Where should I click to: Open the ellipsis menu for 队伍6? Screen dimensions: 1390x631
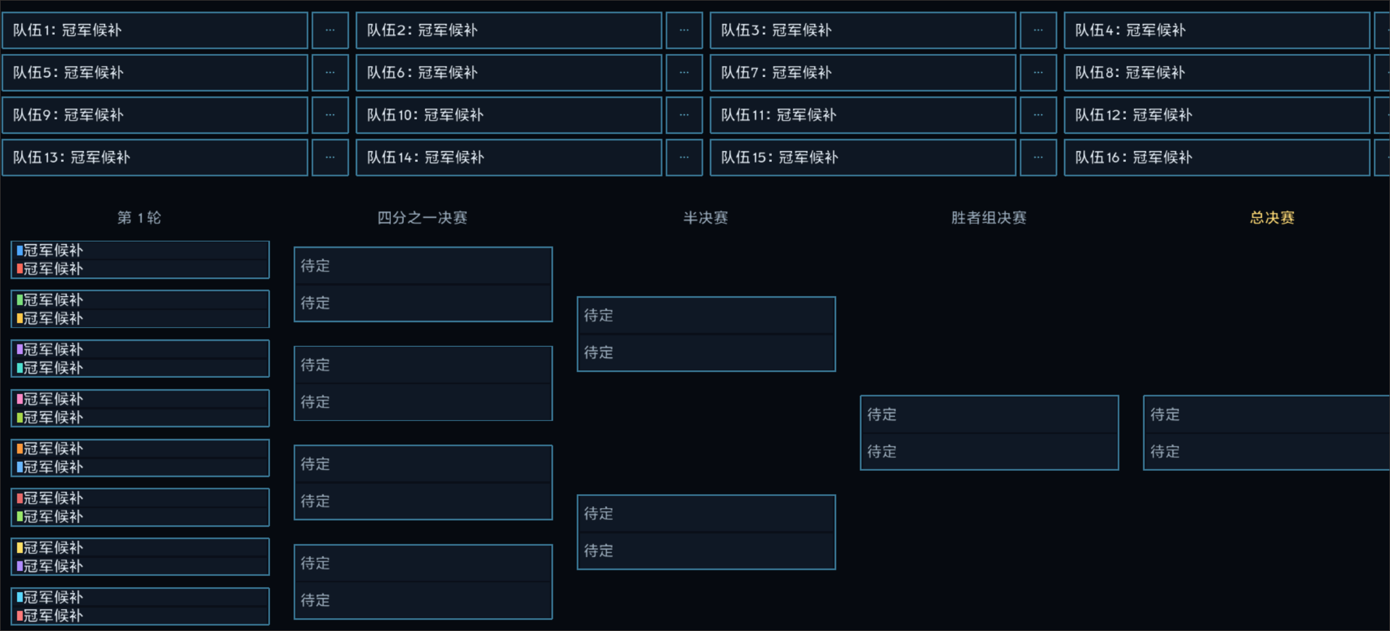click(684, 73)
